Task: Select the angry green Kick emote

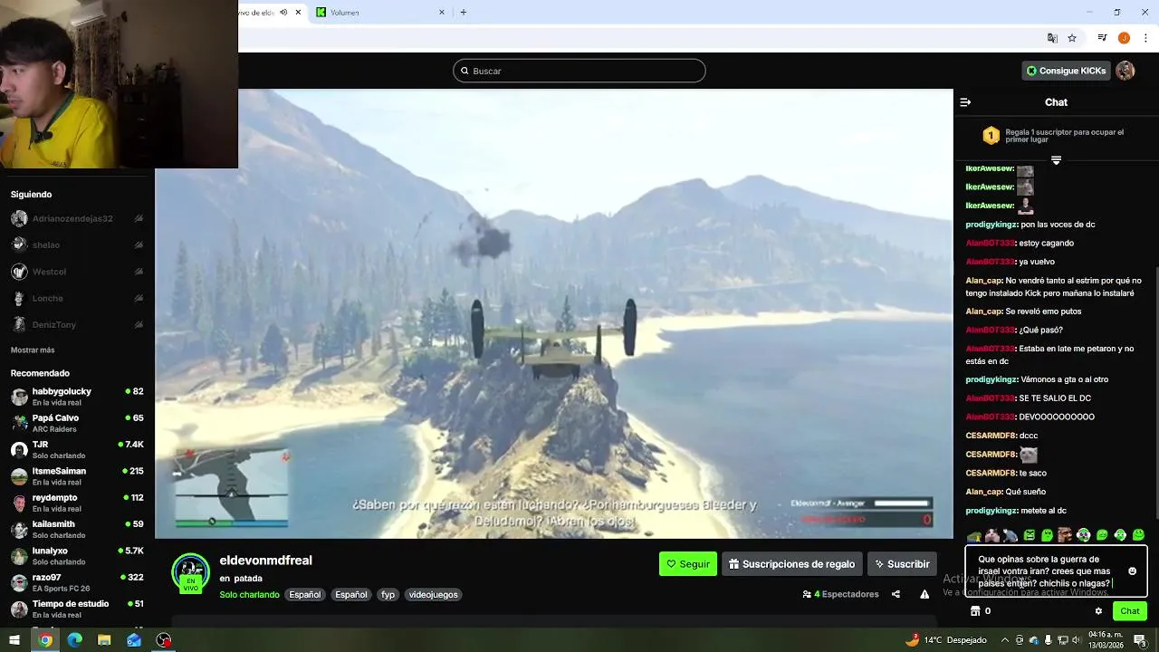Action: (1030, 535)
